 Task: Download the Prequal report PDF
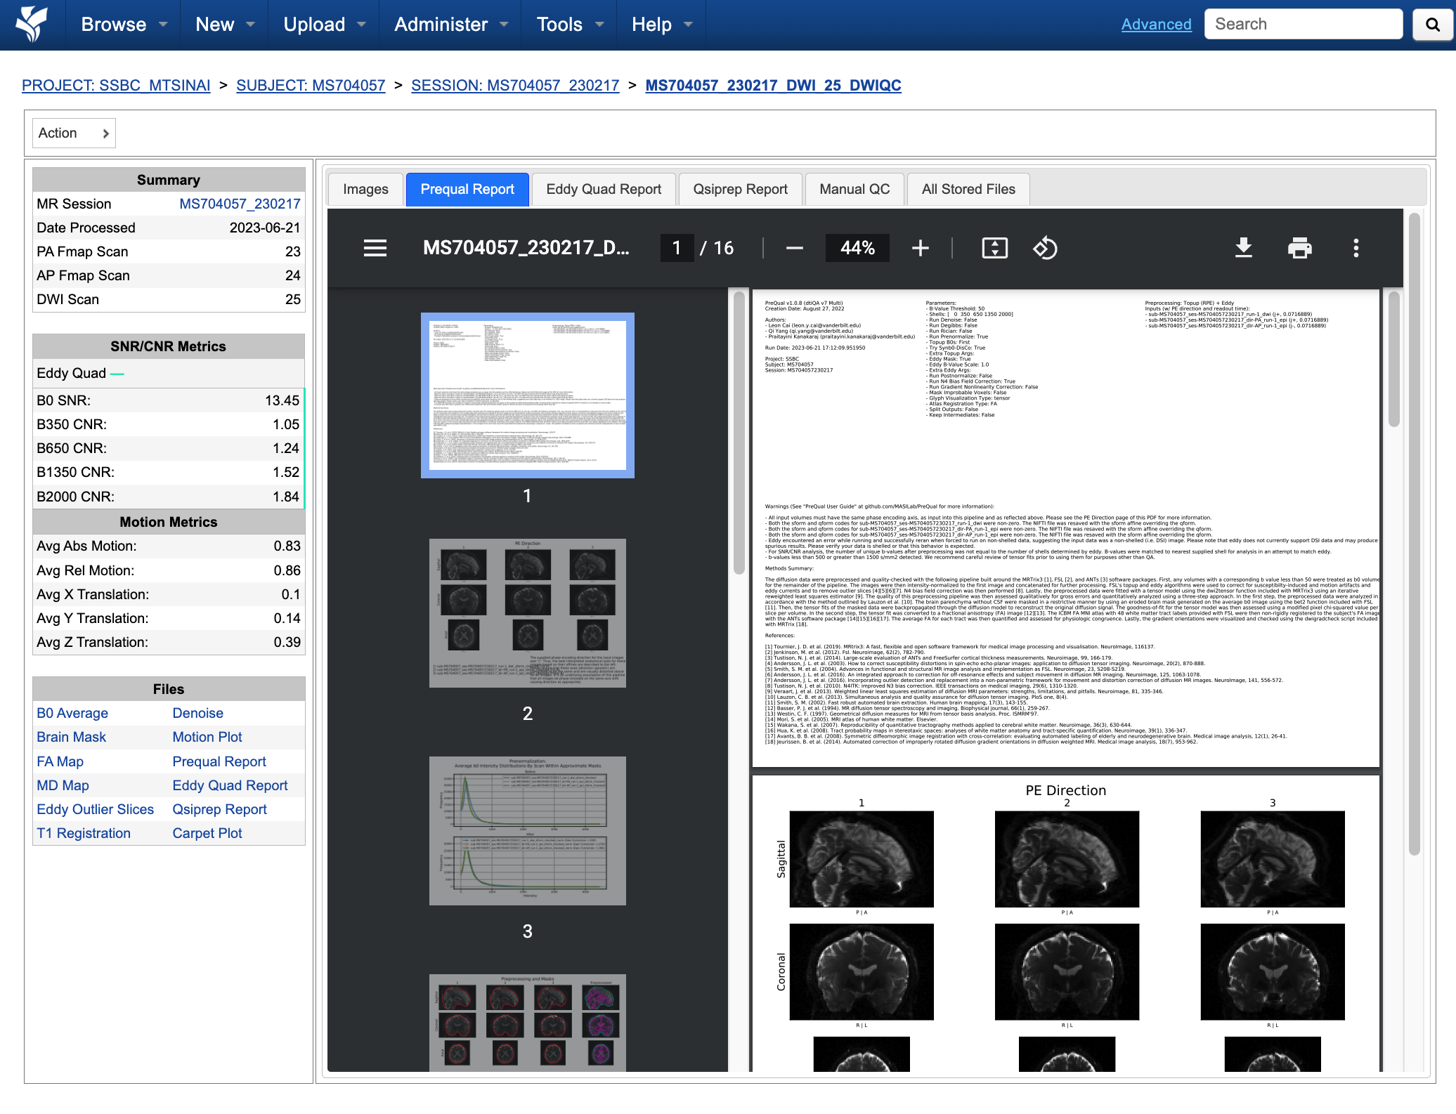[1243, 248]
